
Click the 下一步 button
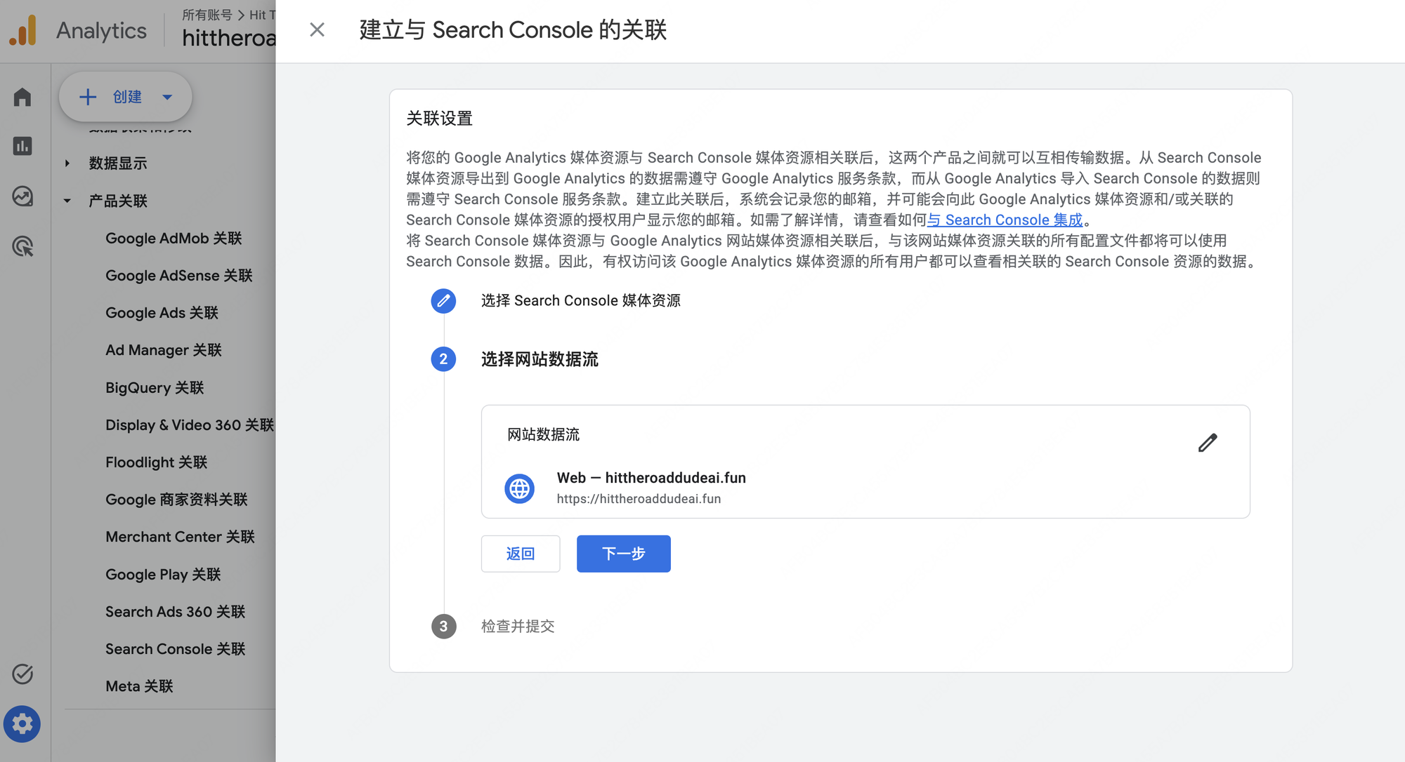click(624, 554)
